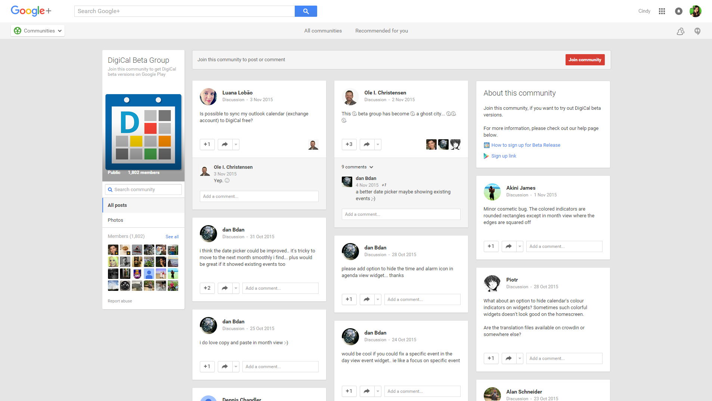712x401 pixels.
Task: Open the Google apps grid icon
Action: tap(662, 11)
